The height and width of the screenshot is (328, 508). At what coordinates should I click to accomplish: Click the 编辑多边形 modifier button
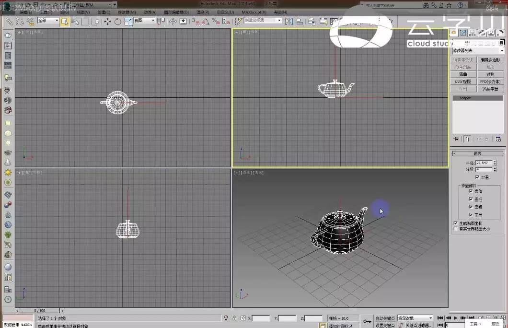(490, 60)
